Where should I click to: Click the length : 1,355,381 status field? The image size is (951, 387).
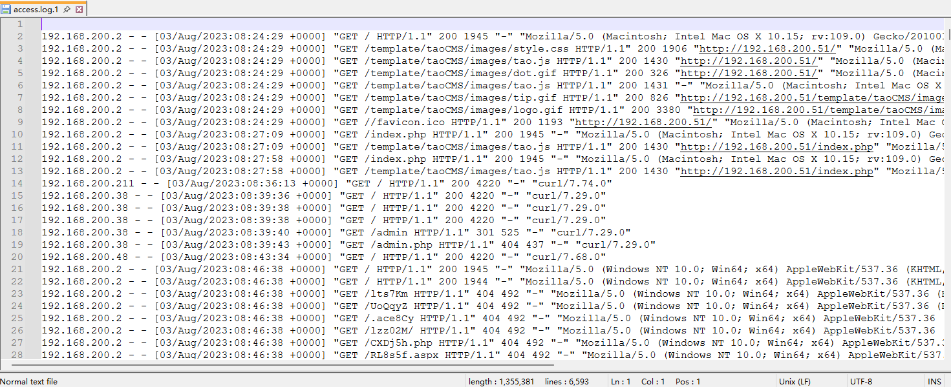tap(501, 381)
